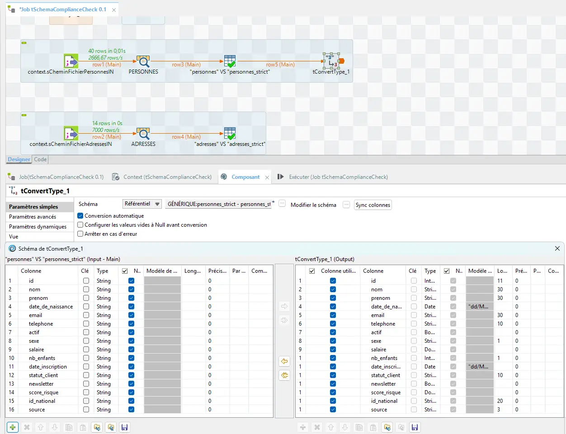566x434 pixels.
Task: Click the GÉNÉRIQUE:personnes_strict schema field
Action: tap(219, 204)
